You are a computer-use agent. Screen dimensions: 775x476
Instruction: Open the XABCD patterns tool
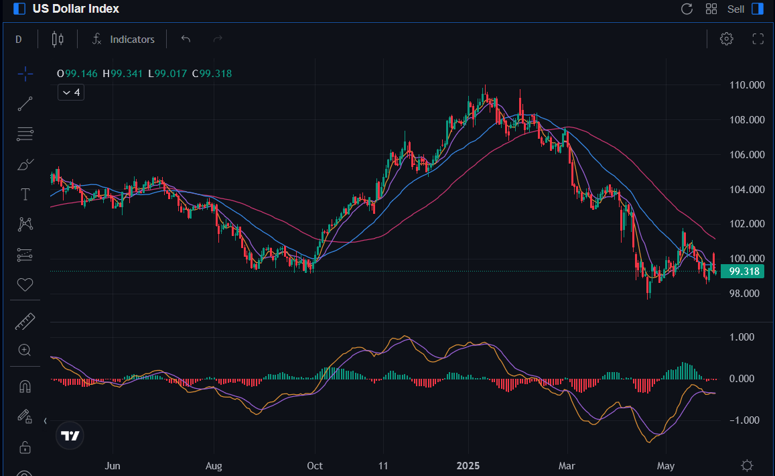(25, 225)
